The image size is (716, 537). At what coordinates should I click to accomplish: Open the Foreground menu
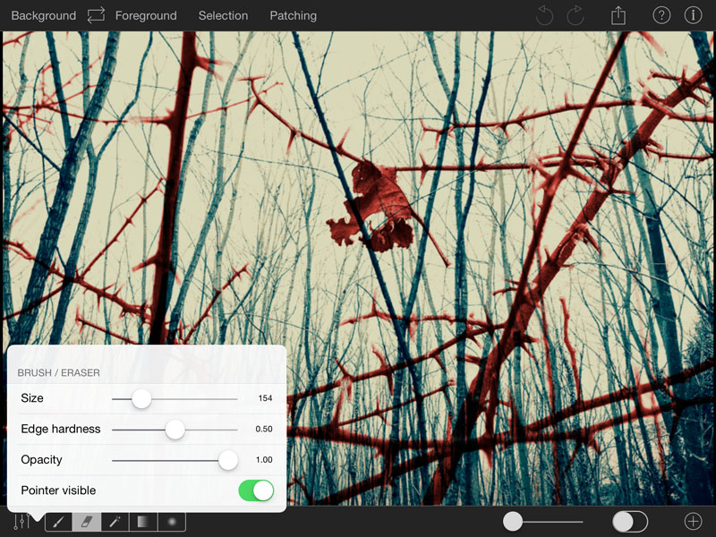coord(146,15)
